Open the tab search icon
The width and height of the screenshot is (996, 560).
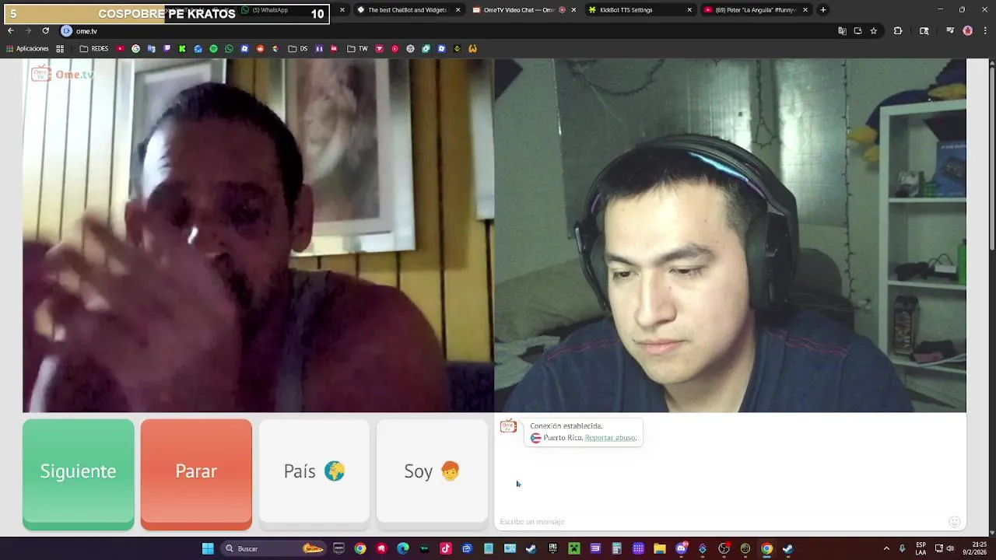[x=924, y=31]
